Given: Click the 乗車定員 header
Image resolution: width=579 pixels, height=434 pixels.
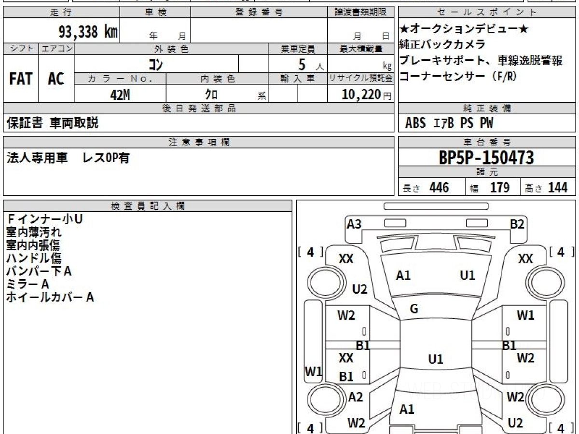Looking at the screenshot, I should click(298, 49).
